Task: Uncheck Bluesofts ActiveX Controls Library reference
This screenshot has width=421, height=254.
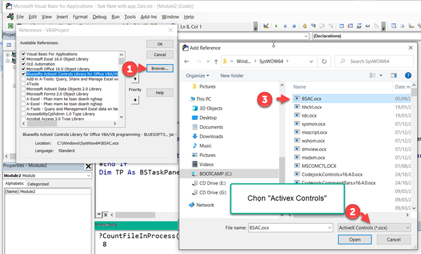Action: pyautogui.click(x=23, y=74)
